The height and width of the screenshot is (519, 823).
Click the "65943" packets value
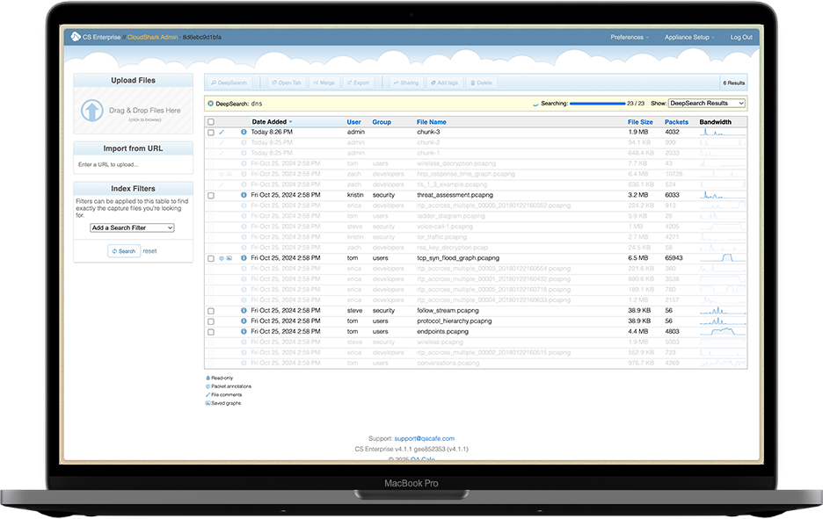coord(674,258)
